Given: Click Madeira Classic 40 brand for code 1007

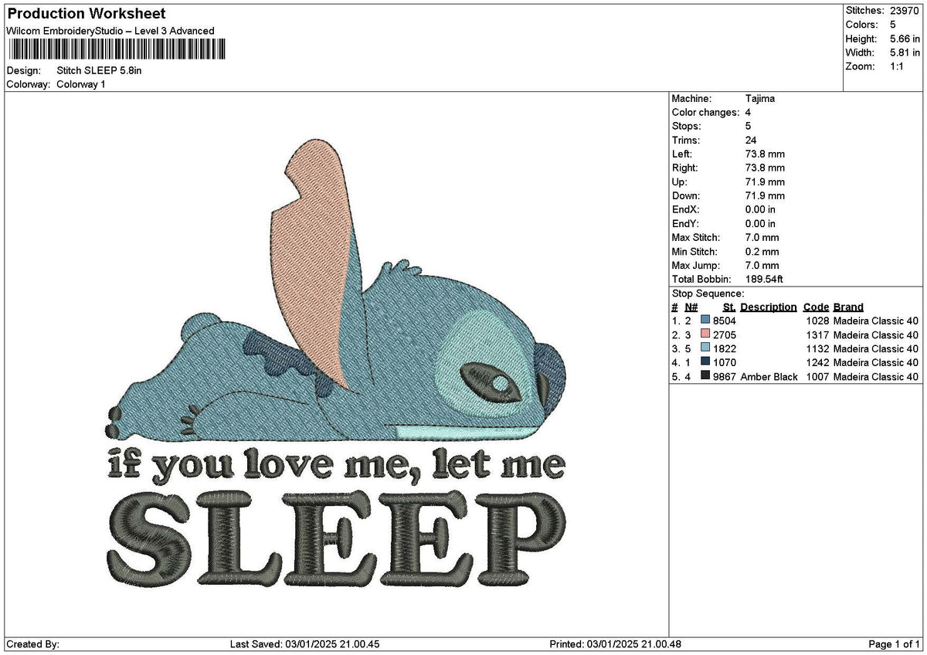Looking at the screenshot, I should (876, 377).
